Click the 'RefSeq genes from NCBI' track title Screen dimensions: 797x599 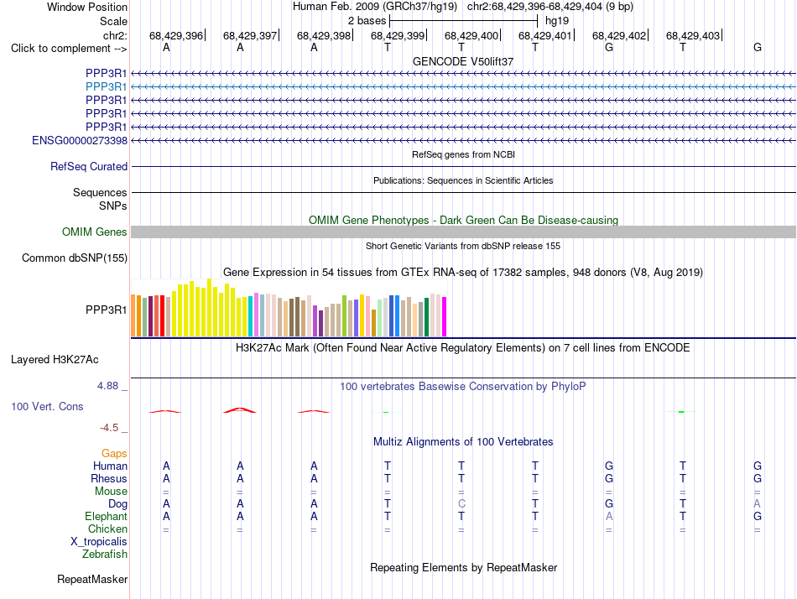coord(463,154)
